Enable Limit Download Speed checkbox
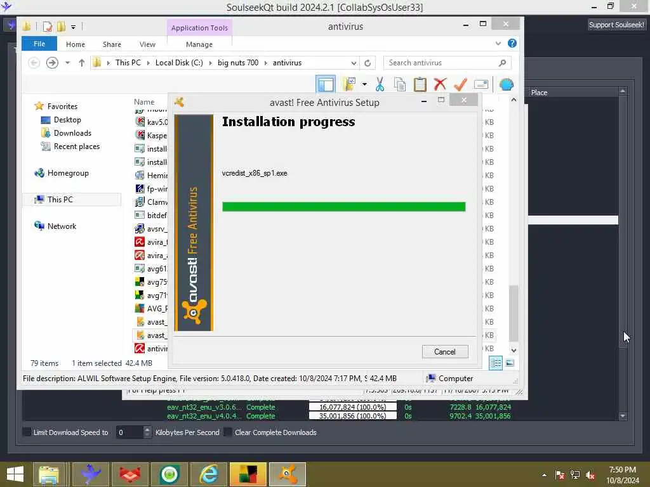The width and height of the screenshot is (650, 487). point(27,432)
